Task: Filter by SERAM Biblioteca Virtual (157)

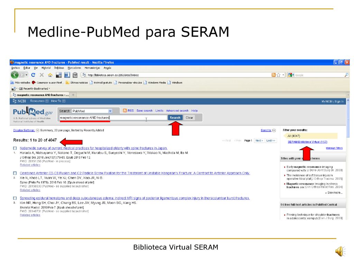Action: (x=307, y=142)
